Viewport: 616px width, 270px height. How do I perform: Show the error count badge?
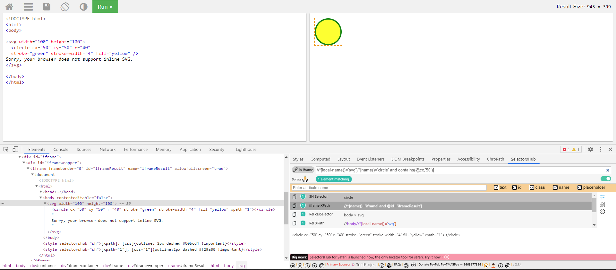[566, 150]
